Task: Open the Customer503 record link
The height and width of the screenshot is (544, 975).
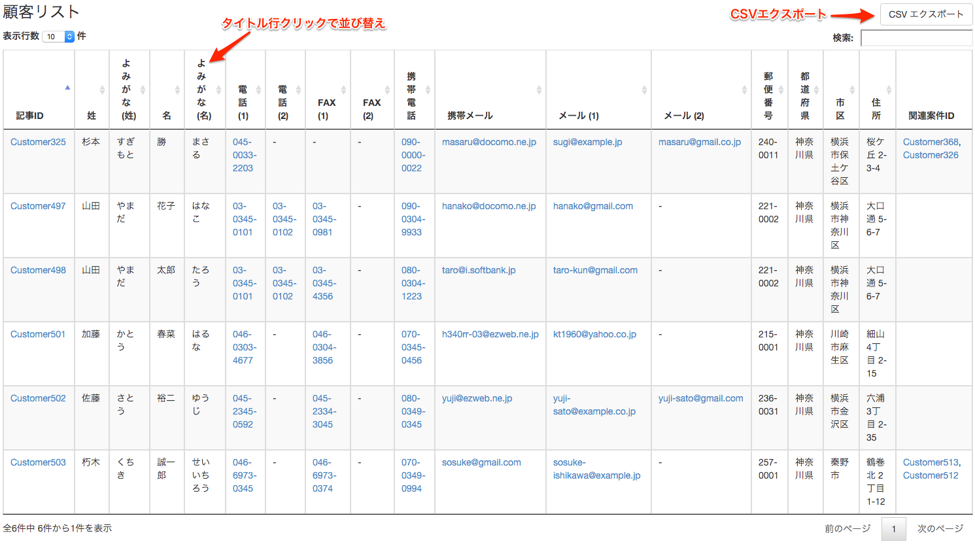Action: (38, 462)
